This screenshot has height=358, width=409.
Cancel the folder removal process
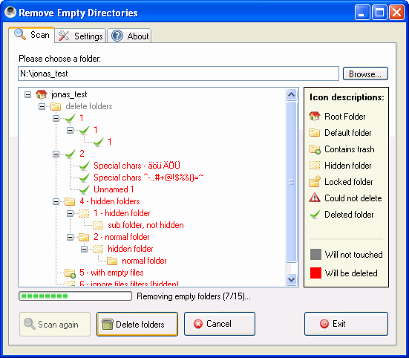click(220, 324)
